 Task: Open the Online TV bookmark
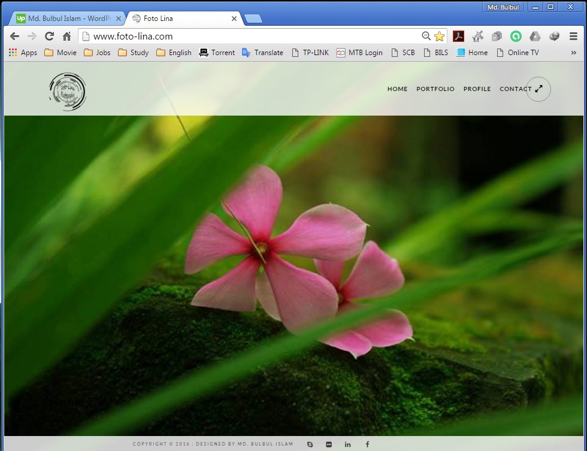pyautogui.click(x=518, y=53)
